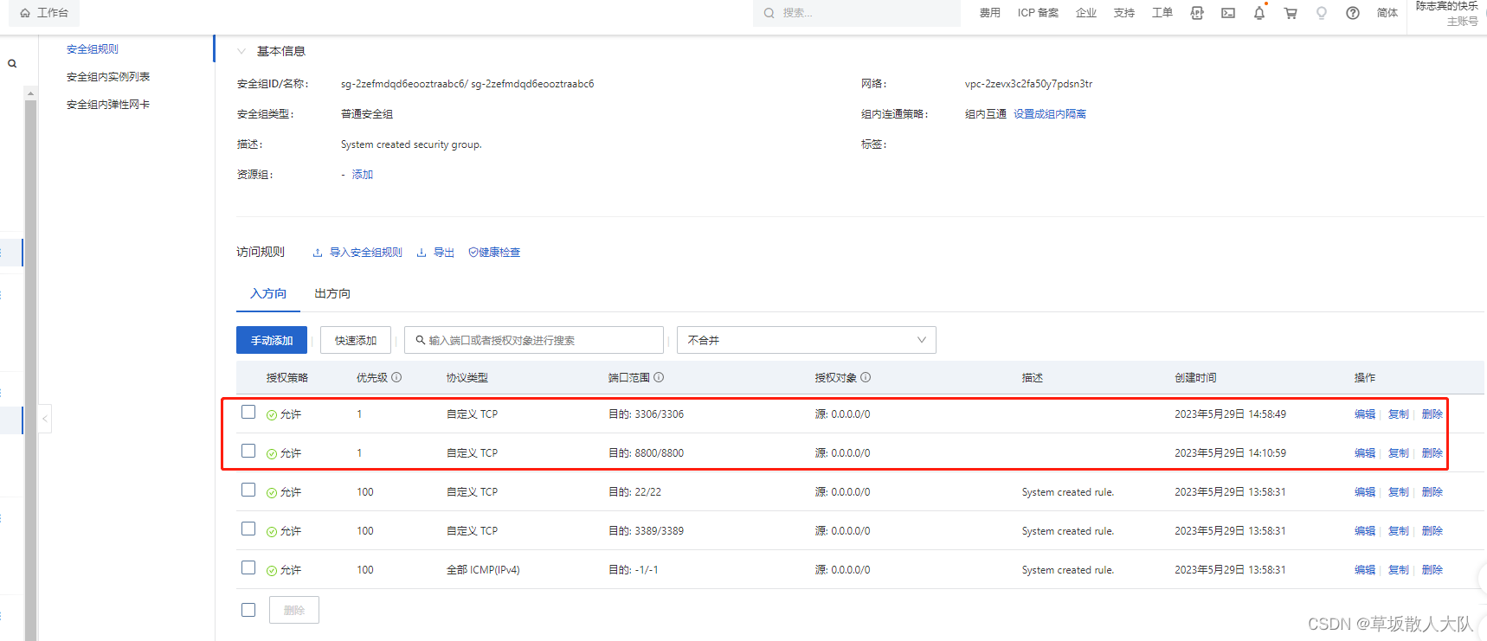Image resolution: width=1487 pixels, height=641 pixels.
Task: Click the priority info icon in 优先级 header
Action: pos(396,377)
